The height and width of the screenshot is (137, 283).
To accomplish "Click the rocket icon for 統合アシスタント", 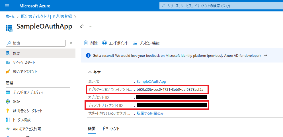I will pyautogui.click(x=8, y=72).
